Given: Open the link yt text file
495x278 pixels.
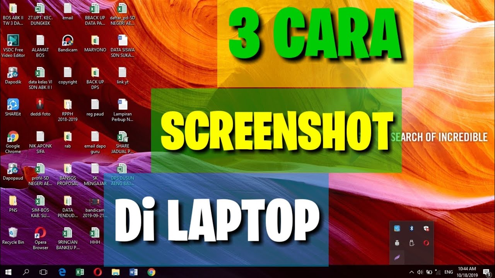Looking at the screenshot, I should [122, 76].
